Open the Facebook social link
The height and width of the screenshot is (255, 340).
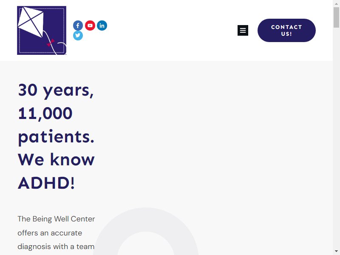78,25
